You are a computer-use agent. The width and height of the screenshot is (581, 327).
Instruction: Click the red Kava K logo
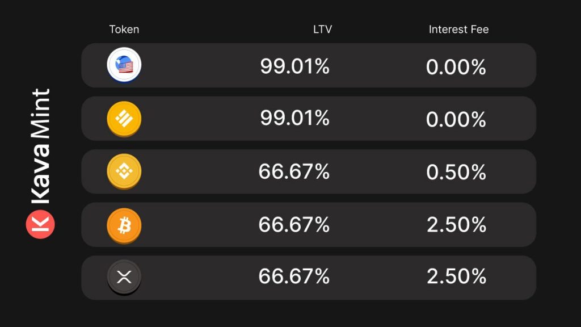[x=40, y=224]
